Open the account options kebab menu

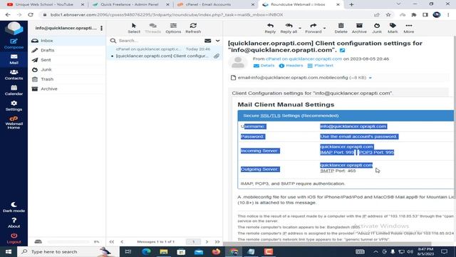[101, 28]
